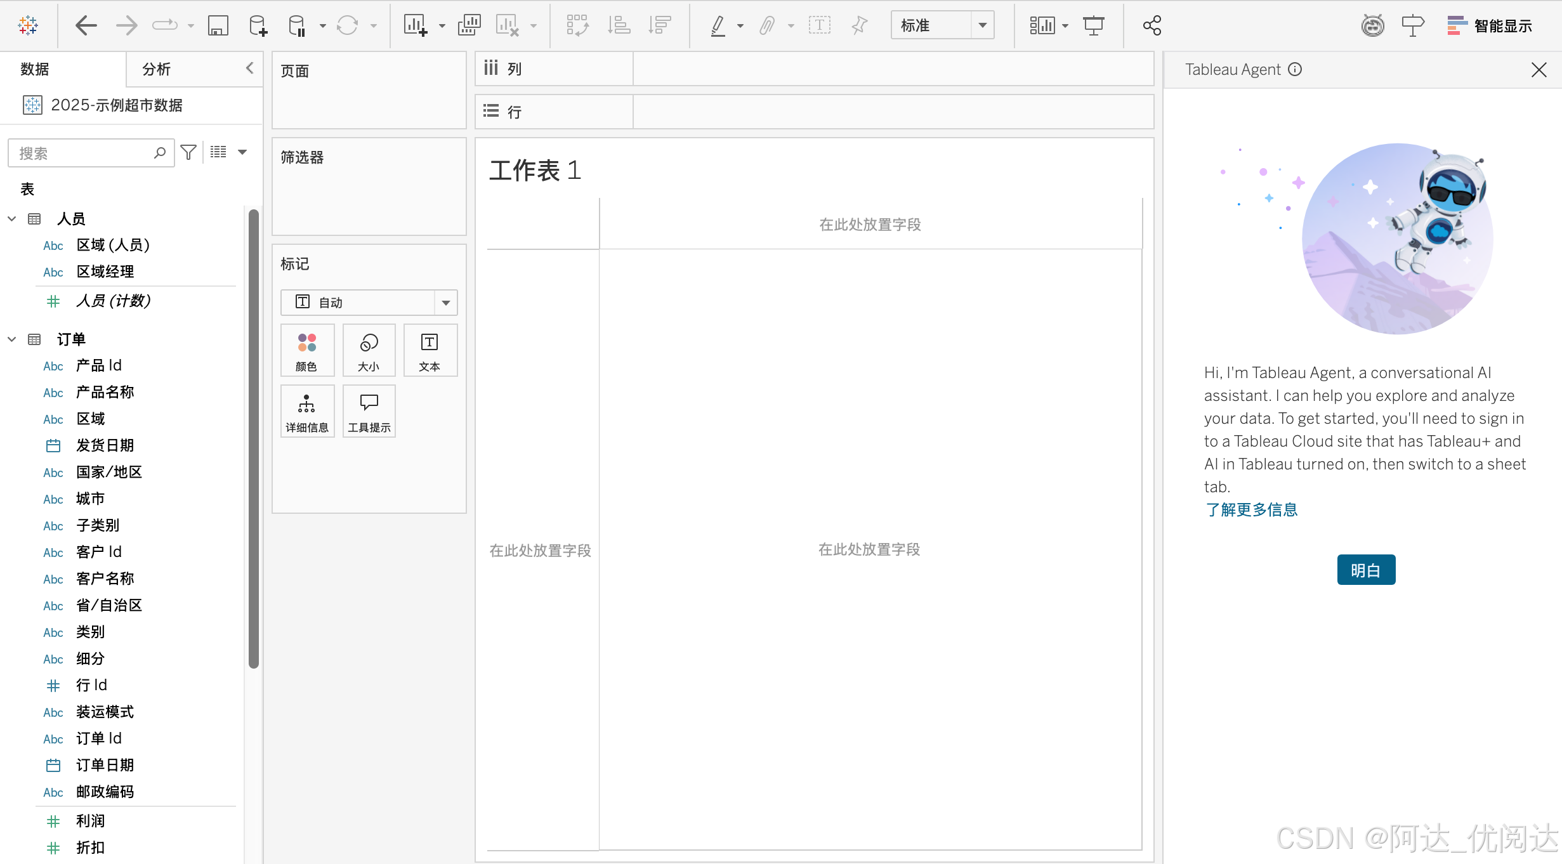Viewport: 1562px width, 864px height.
Task: Open the Presentation mode icon
Action: (1094, 26)
